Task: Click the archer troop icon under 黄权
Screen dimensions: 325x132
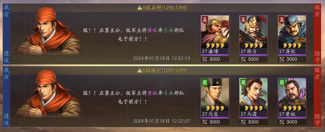Action: tap(282, 122)
